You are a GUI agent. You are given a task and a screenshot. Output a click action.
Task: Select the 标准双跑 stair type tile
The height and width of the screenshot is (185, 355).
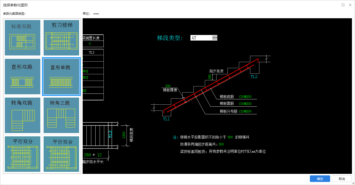coord(23,38)
